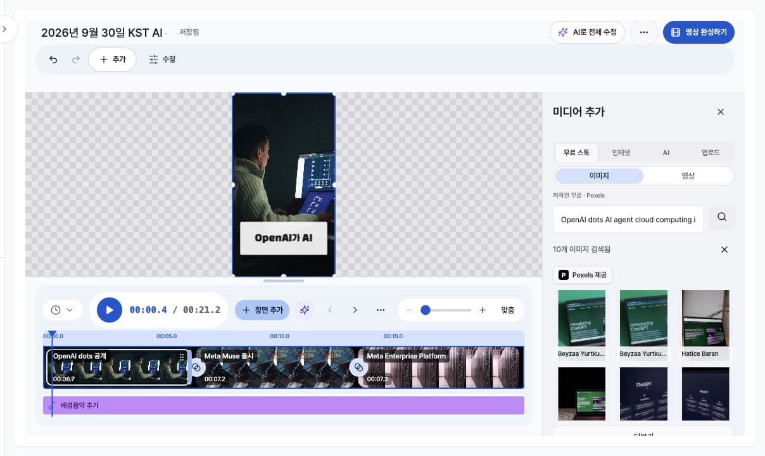This screenshot has width=765, height=456.
Task: Click the drag handle dots on OpenAI clip
Action: pos(182,357)
